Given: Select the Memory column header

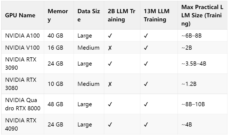Looking at the screenshot, I should tap(58, 15).
